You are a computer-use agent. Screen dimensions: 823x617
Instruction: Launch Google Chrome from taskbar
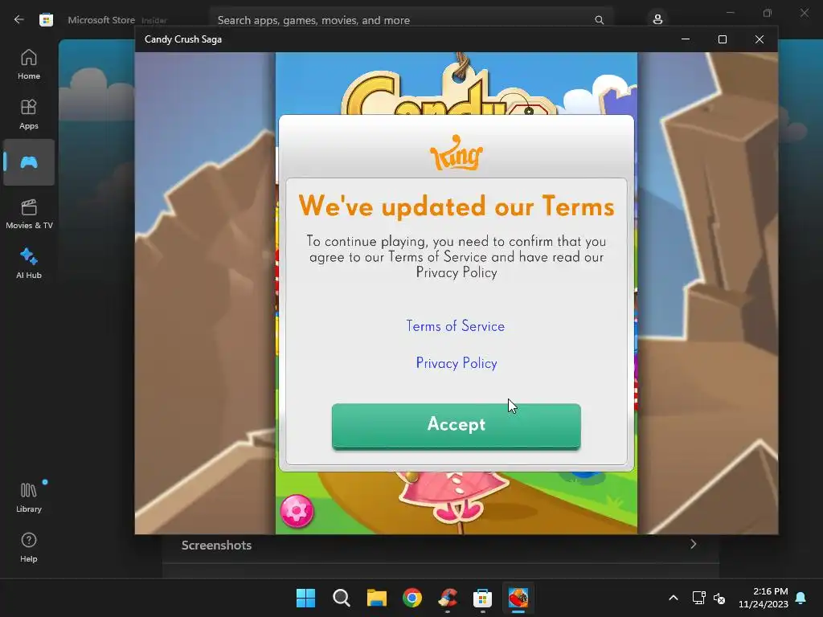coord(412,598)
